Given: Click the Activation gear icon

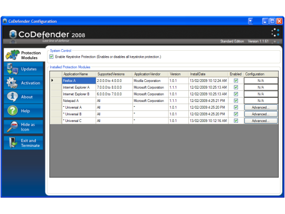Looking at the screenshot, I should (x=12, y=83).
